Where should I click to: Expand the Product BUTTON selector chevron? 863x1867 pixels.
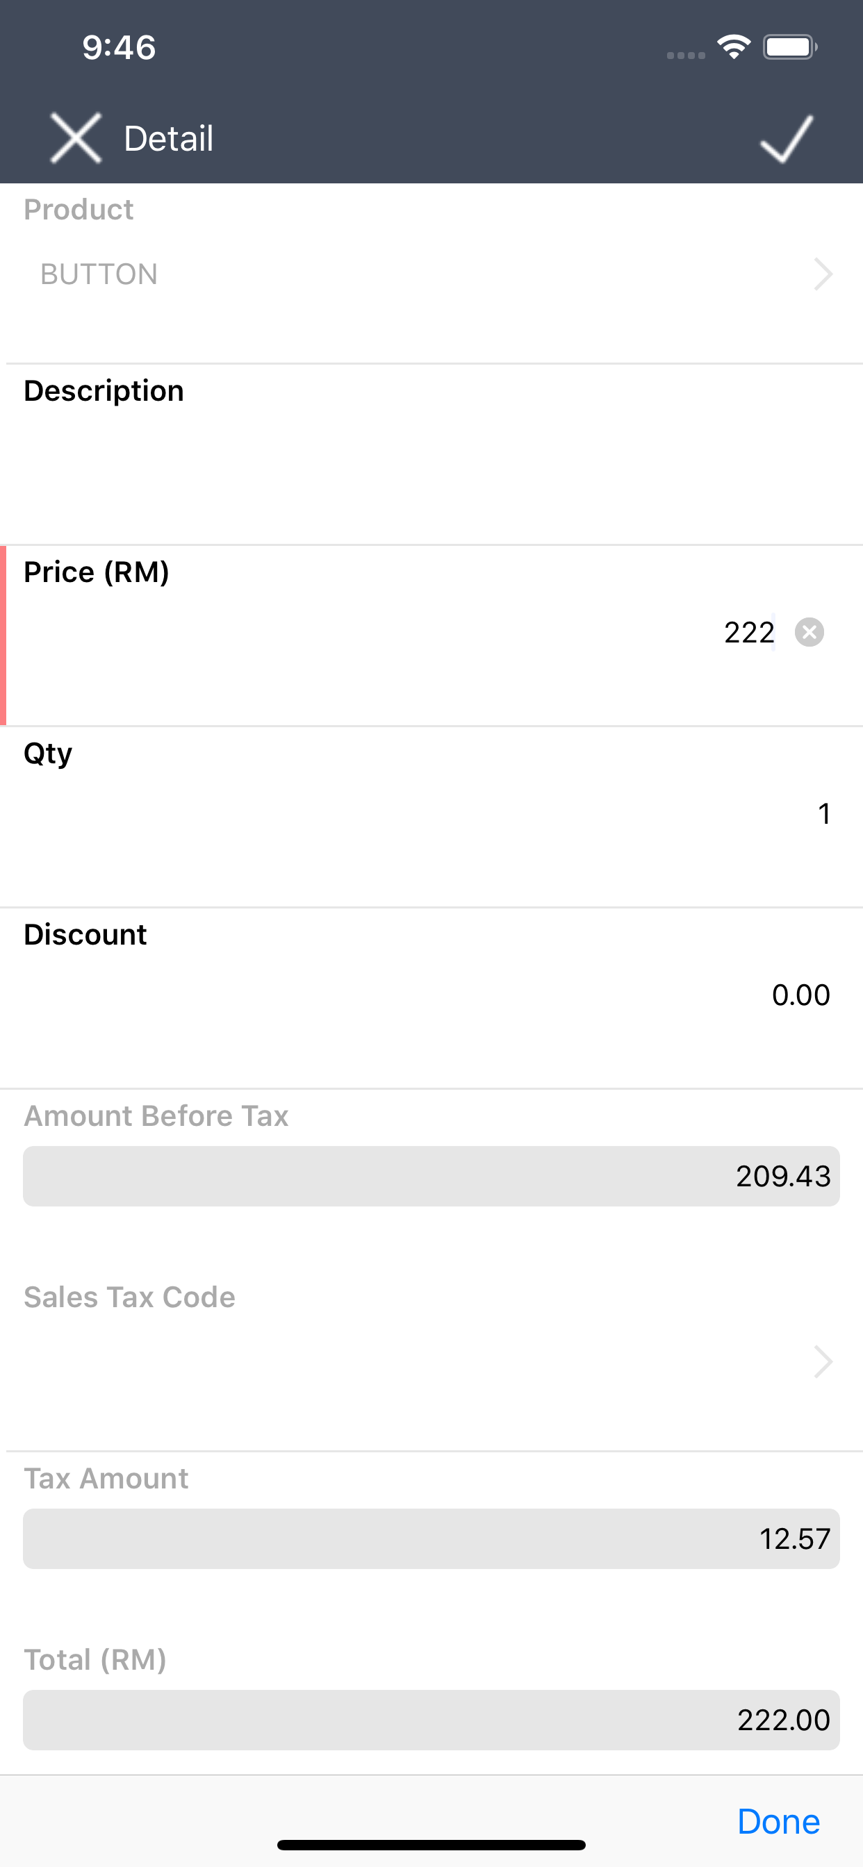click(823, 274)
